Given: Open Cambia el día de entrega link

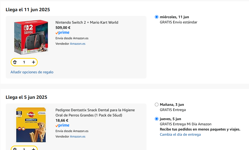Looking at the screenshot, I should (180, 134).
